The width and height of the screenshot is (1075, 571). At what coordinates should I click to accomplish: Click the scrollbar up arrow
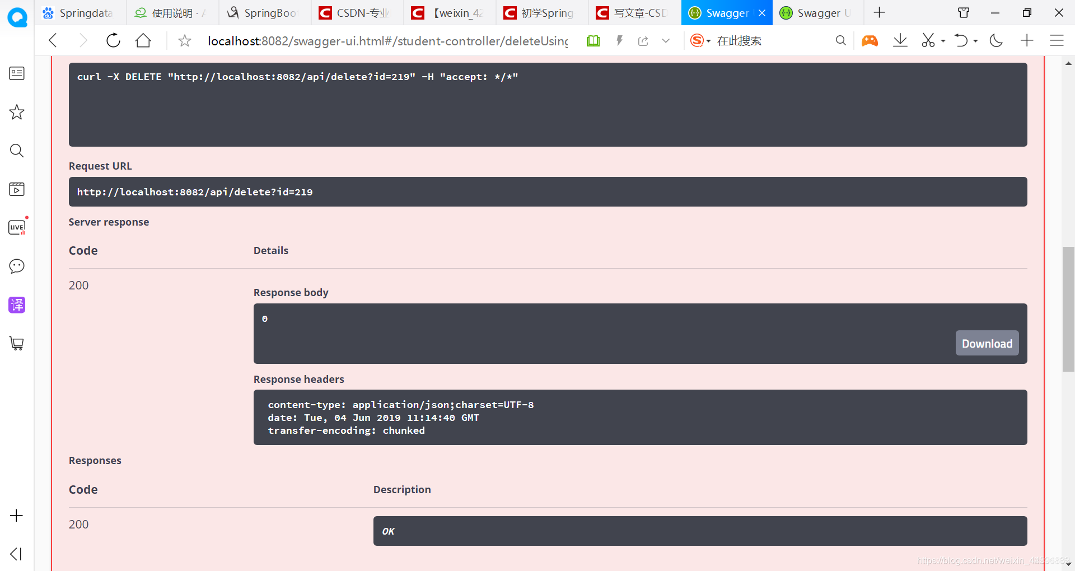click(x=1068, y=63)
